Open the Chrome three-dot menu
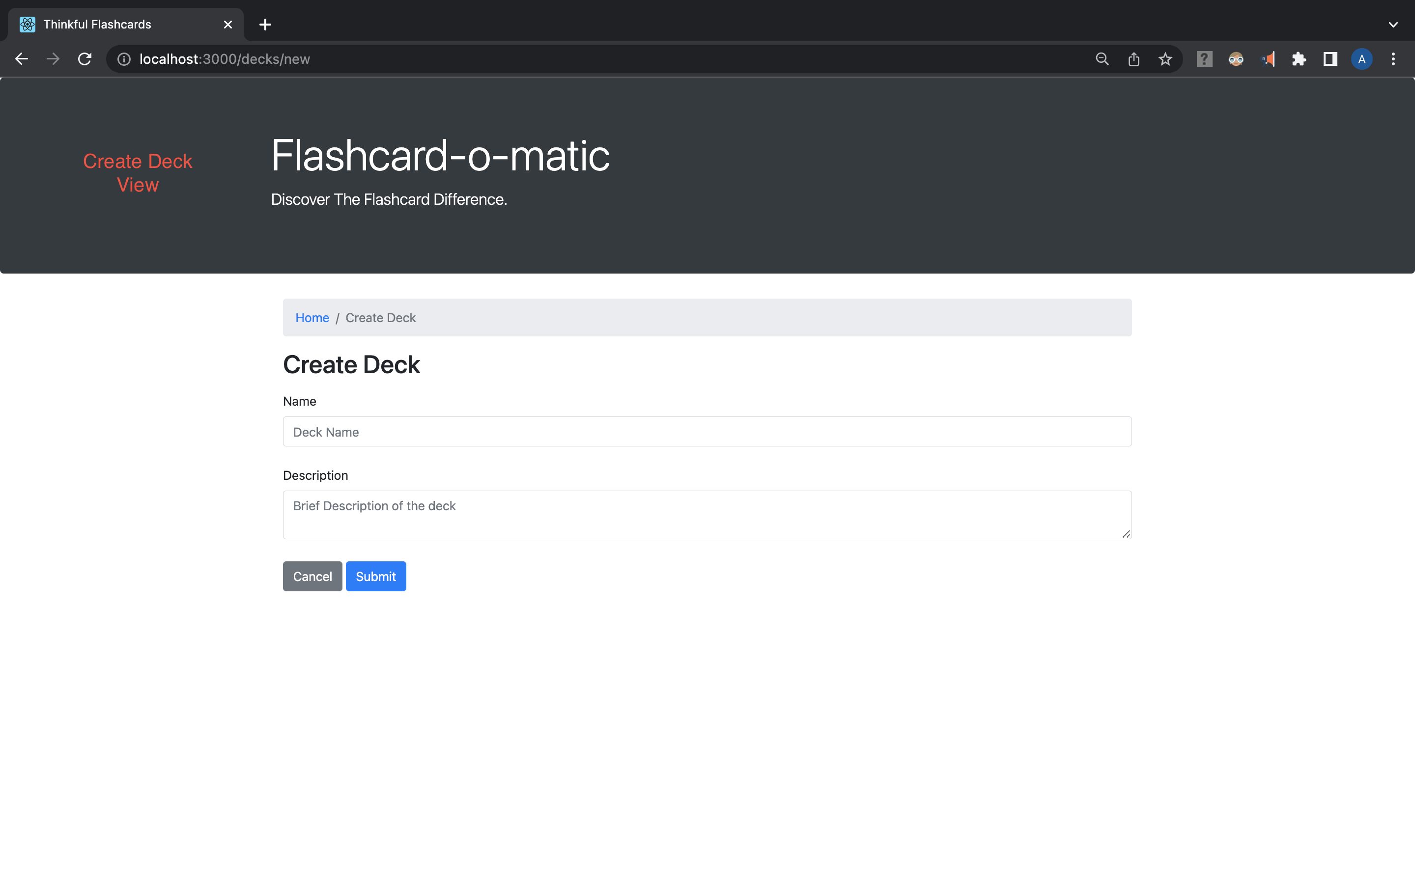Viewport: 1415px width, 884px height. 1393,59
